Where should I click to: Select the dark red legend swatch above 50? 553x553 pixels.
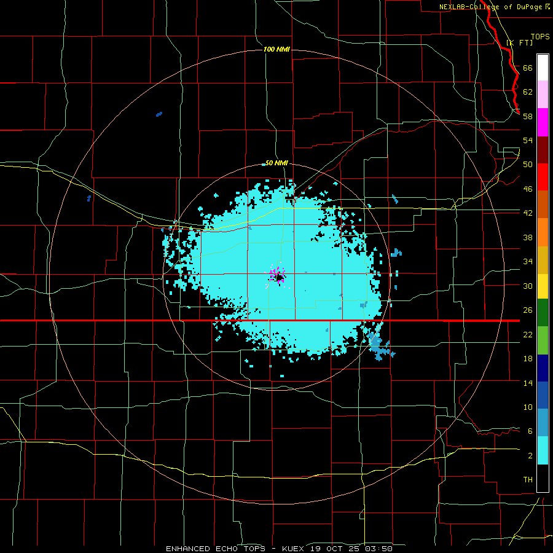[543, 150]
